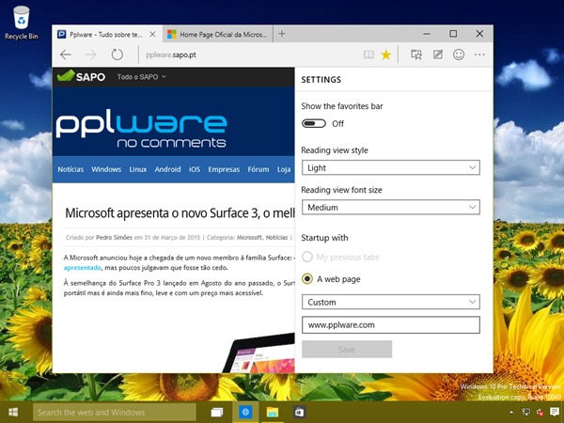Click the Notícias category link under headline
Viewport: 564px width, 423px height.
pos(276,238)
